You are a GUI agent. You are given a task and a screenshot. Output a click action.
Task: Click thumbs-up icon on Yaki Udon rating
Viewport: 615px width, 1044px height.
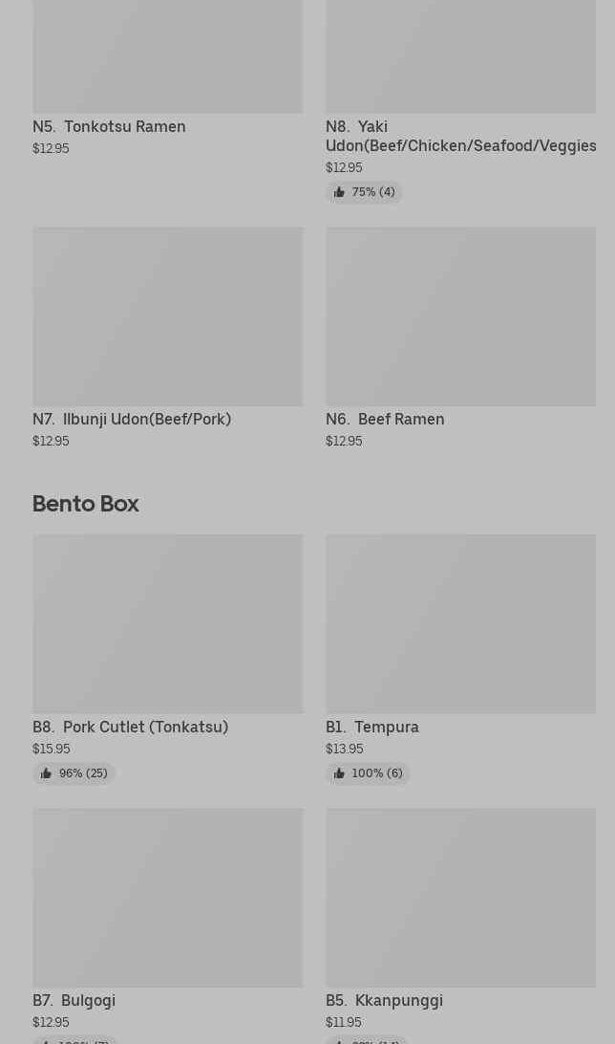click(339, 192)
